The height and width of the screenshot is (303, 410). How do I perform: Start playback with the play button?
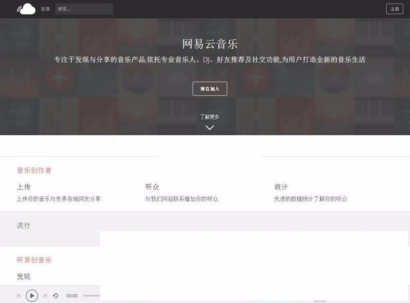[32, 296]
